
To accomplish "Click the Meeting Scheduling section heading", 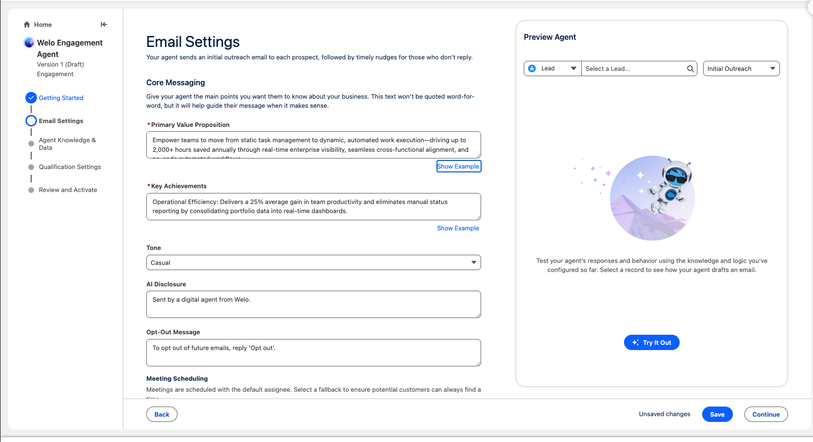I will pyautogui.click(x=177, y=378).
